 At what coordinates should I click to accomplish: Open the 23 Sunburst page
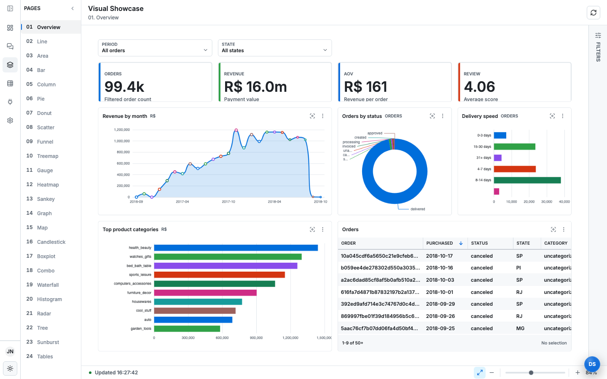51,342
